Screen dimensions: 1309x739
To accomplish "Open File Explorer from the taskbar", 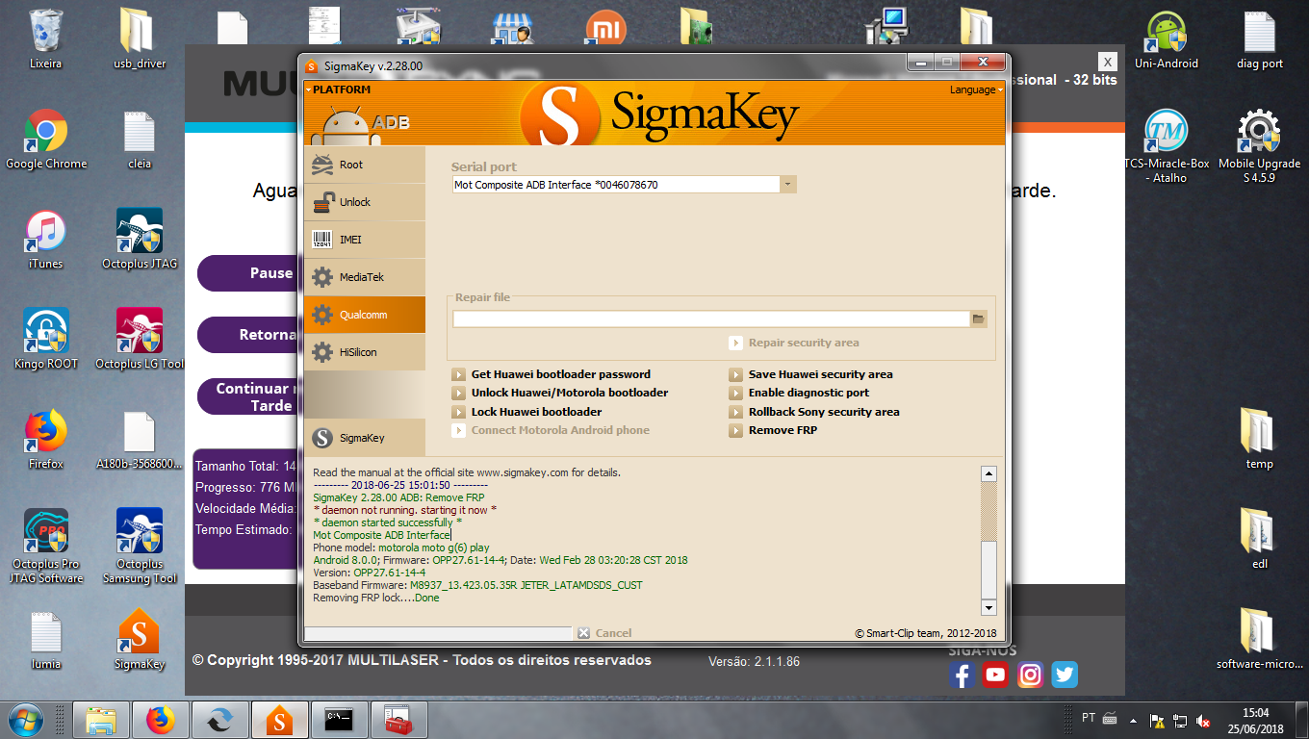I will tap(102, 720).
